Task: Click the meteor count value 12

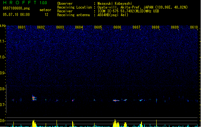Action: tap(46, 15)
